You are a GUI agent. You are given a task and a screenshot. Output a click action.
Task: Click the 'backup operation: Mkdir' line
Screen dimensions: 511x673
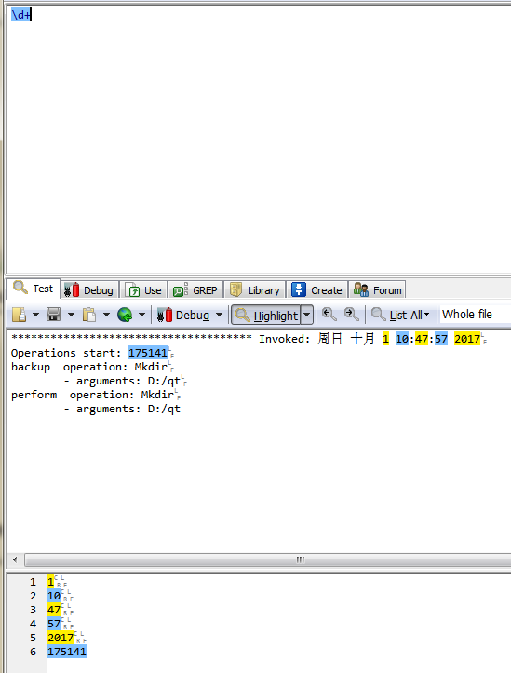click(89, 367)
